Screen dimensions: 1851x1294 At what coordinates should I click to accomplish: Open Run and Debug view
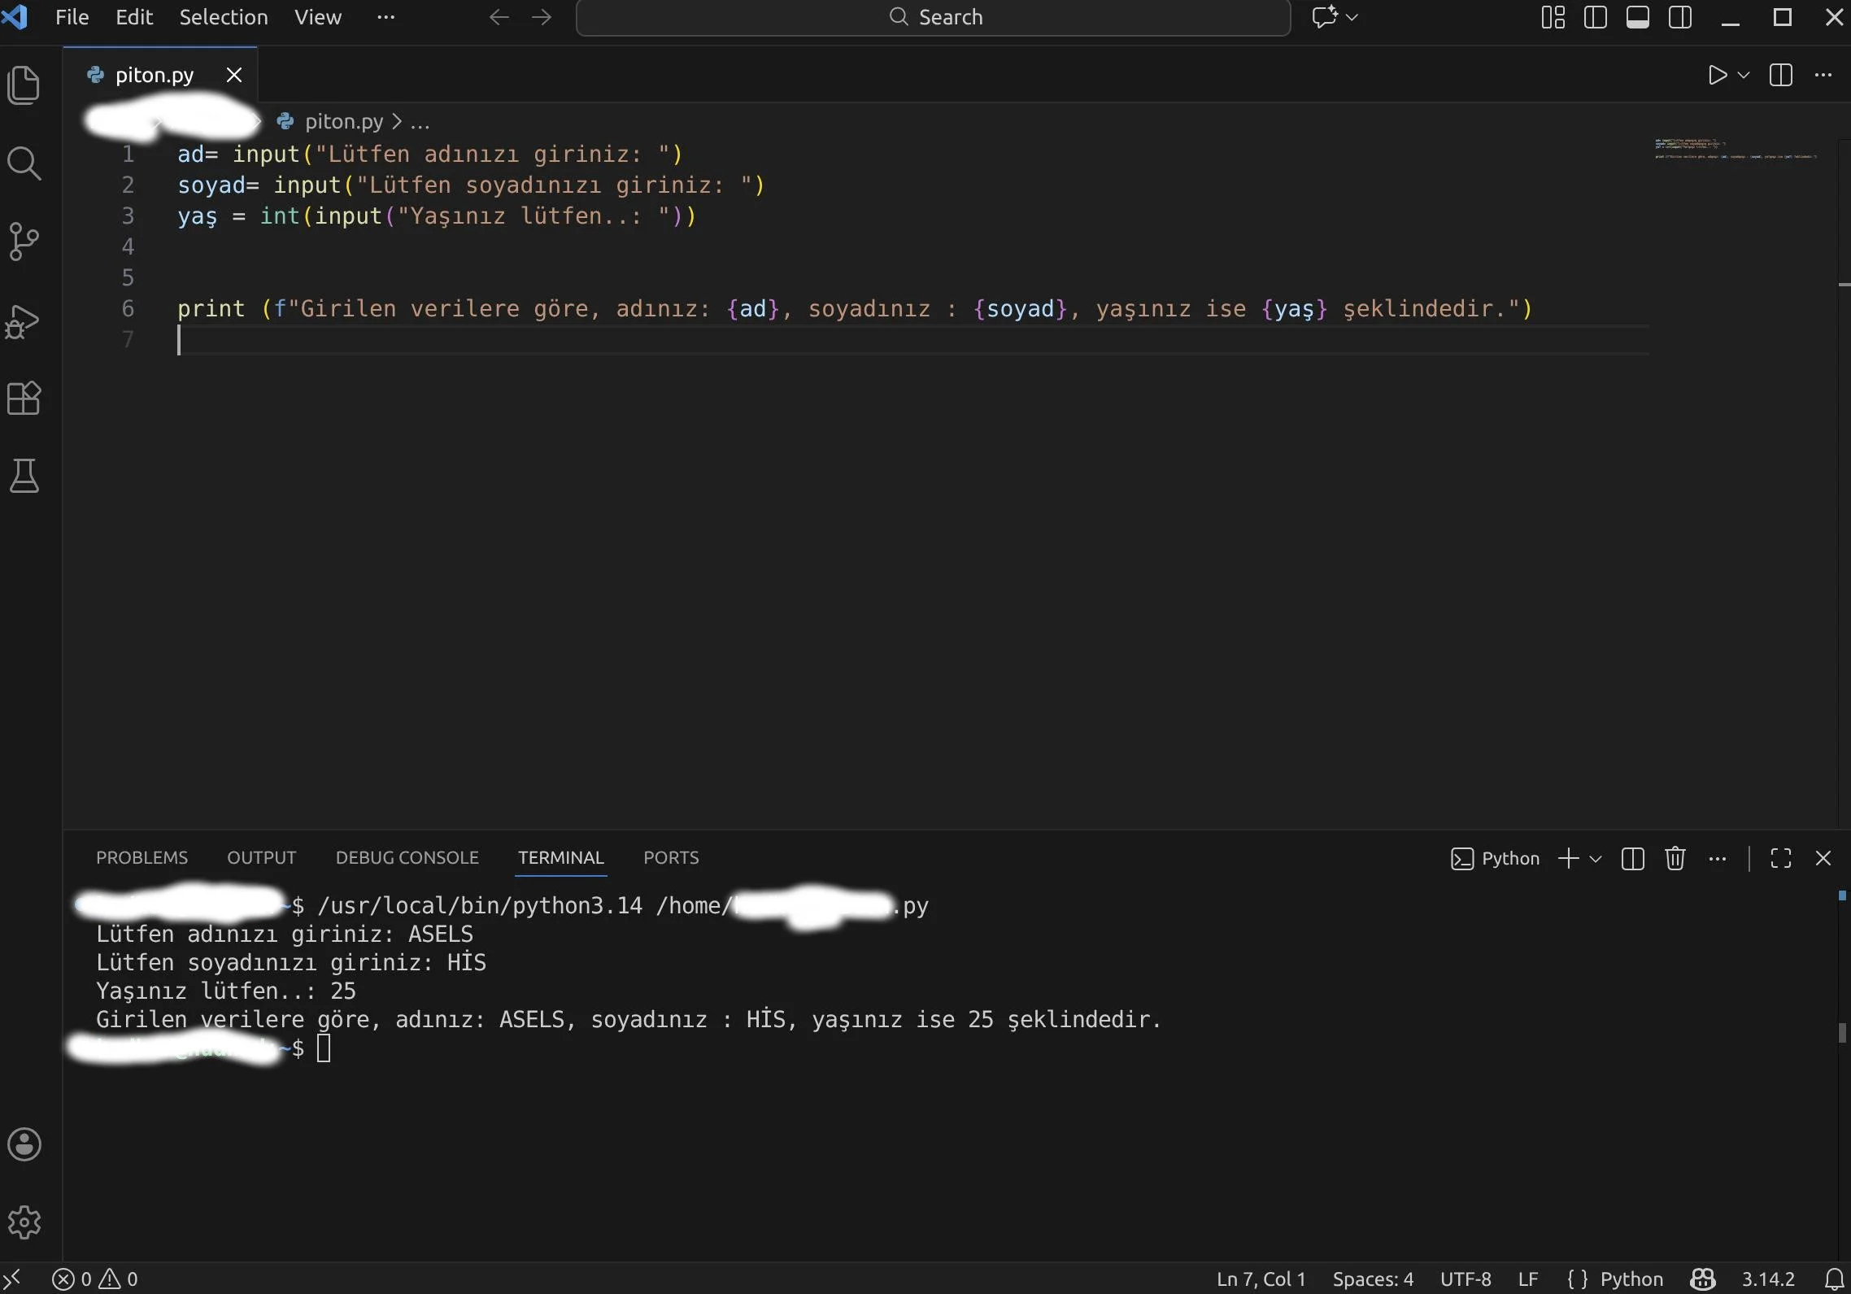[24, 321]
